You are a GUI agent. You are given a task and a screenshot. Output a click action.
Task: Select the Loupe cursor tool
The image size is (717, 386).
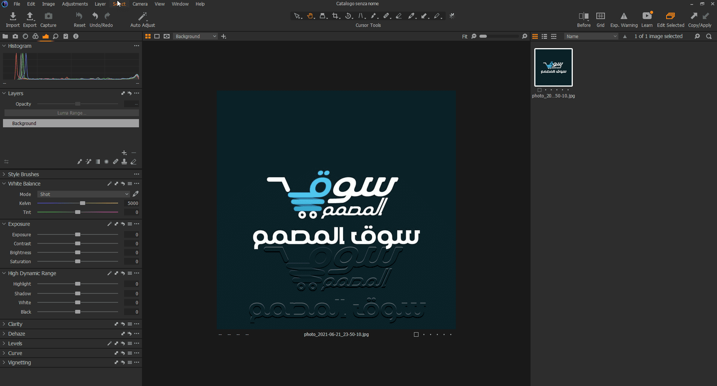pyautogui.click(x=323, y=16)
